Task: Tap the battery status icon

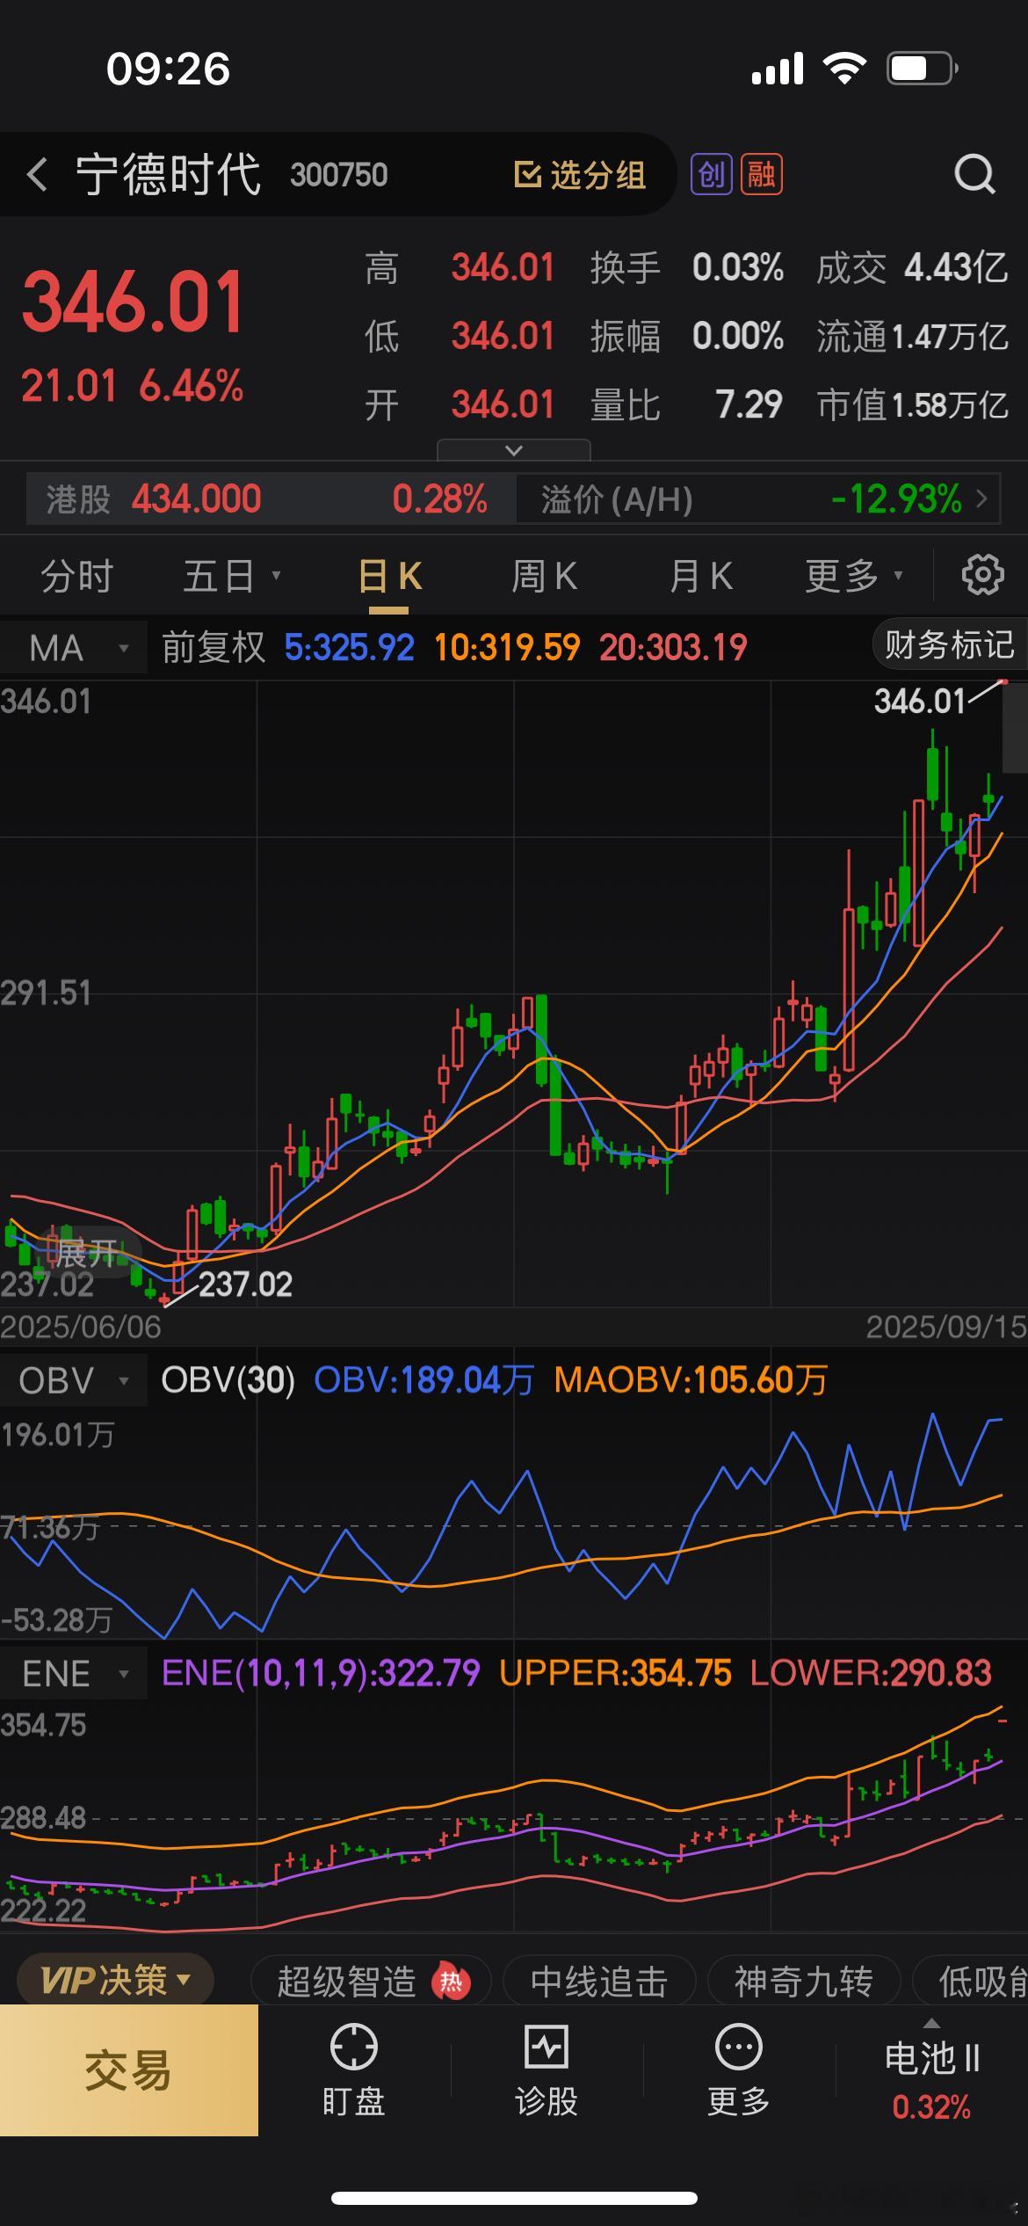Action: pyautogui.click(x=922, y=69)
